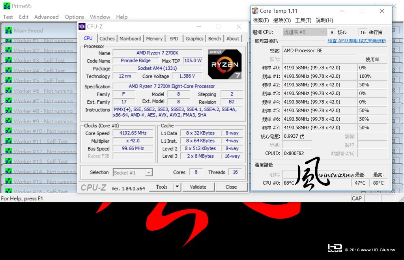Click the Worker #7 Not running window title

click(43, 101)
